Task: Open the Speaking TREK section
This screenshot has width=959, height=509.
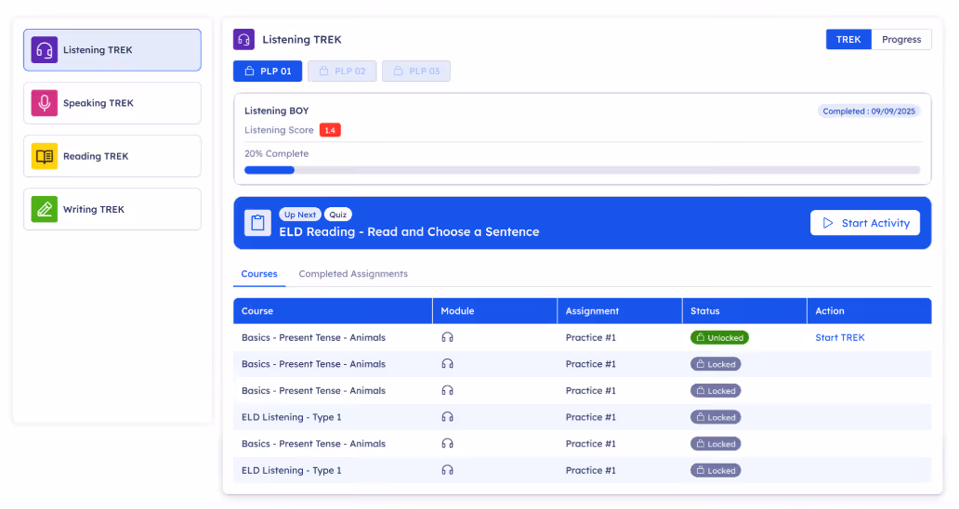Action: coord(112,103)
